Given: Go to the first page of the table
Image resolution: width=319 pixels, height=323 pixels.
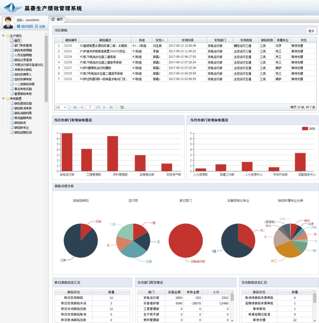Looking at the screenshot, I should [x=75, y=107].
